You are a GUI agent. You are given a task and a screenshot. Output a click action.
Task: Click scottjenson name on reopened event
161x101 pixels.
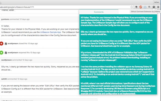[13, 53]
